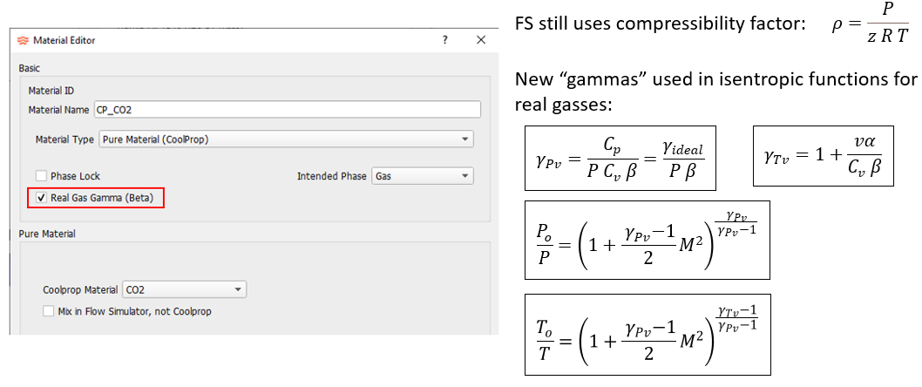
Task: Click the Material Editor title bar text
Action: 64,40
